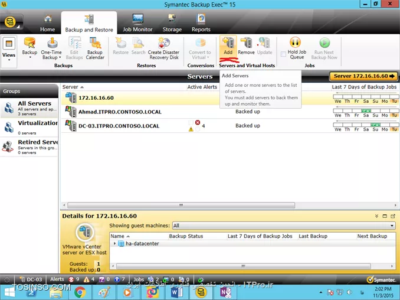The height and width of the screenshot is (300, 400).
Task: Open Google Chrome from the taskbar
Action: tap(80, 292)
